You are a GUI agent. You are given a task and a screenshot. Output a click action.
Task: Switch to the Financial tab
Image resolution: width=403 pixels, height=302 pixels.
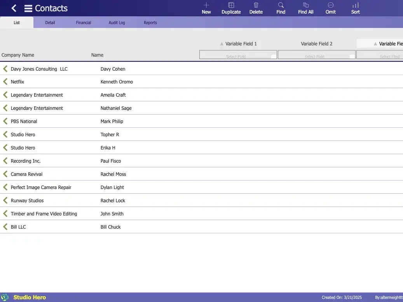[84, 23]
